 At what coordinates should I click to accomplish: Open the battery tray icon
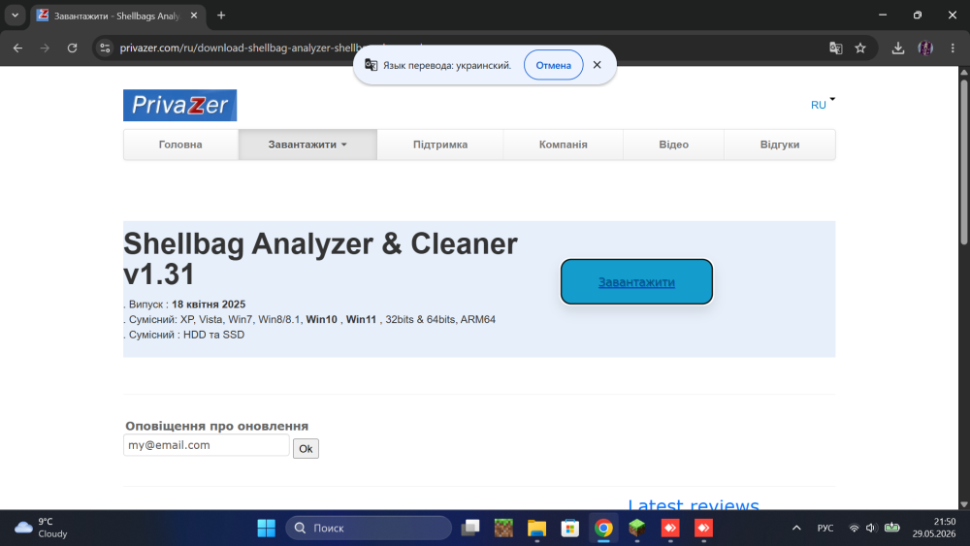(x=892, y=529)
